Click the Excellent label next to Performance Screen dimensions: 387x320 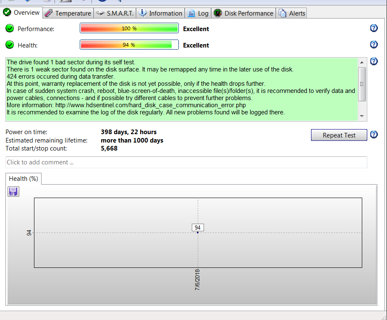tap(196, 29)
